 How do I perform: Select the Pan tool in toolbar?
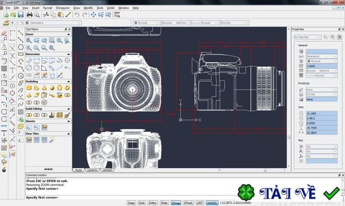tap(93, 15)
